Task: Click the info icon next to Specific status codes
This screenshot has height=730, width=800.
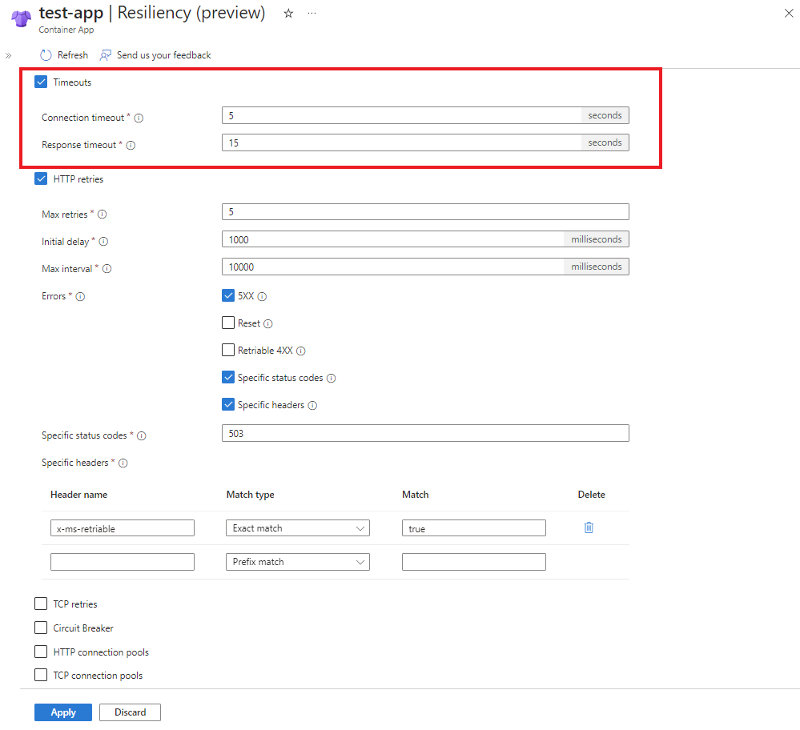Action: (x=142, y=435)
